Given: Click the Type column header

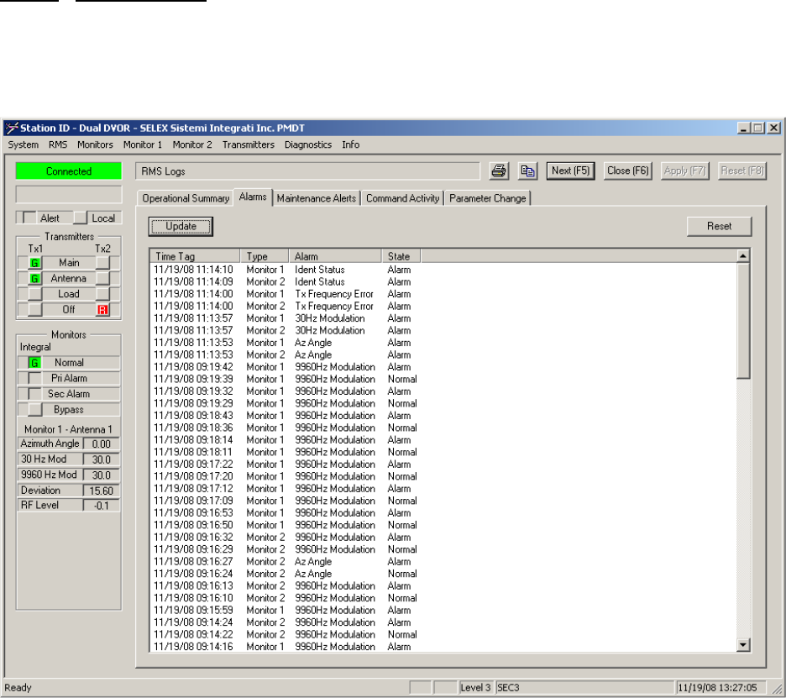Looking at the screenshot, I should pyautogui.click(x=265, y=256).
